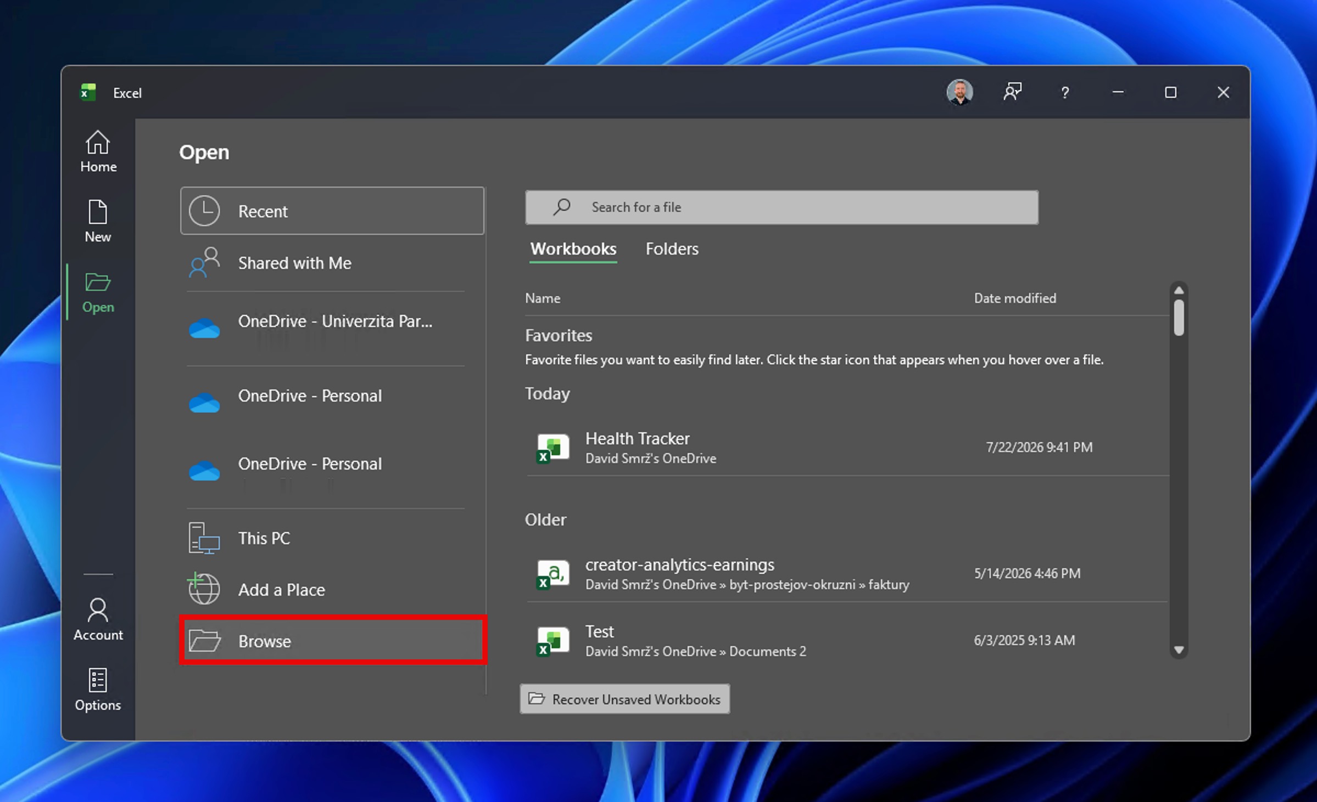
Task: Click the This PC computer icon
Action: (x=204, y=538)
